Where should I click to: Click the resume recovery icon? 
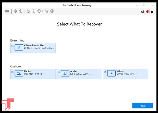pyautogui.click(x=21, y=11)
